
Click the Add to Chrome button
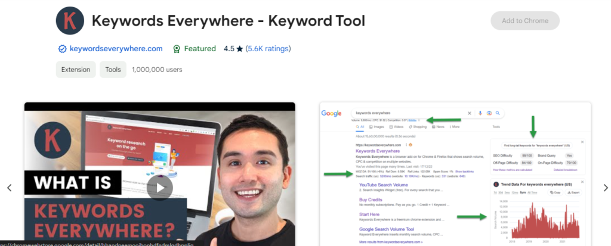[525, 21]
